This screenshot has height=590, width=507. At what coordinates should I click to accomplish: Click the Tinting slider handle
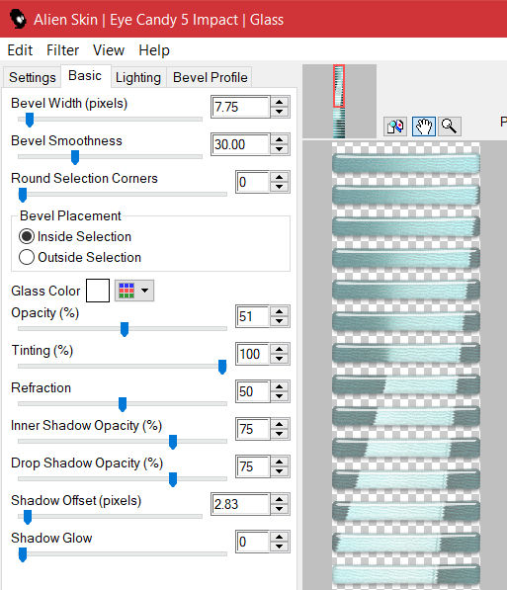point(222,367)
